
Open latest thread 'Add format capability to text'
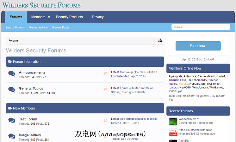pos(139,119)
